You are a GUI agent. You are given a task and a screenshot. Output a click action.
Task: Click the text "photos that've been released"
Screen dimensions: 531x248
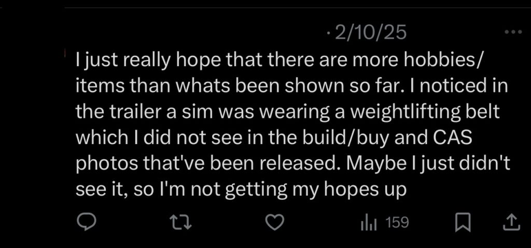[x=203, y=164]
